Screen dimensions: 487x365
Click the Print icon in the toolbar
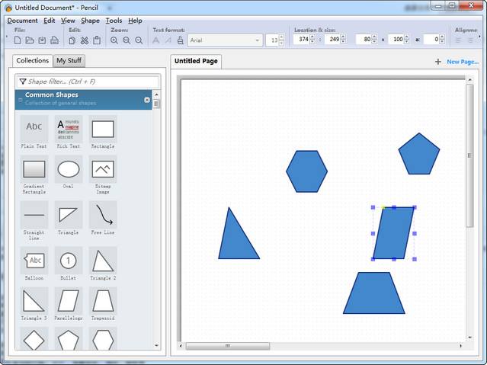coord(54,40)
